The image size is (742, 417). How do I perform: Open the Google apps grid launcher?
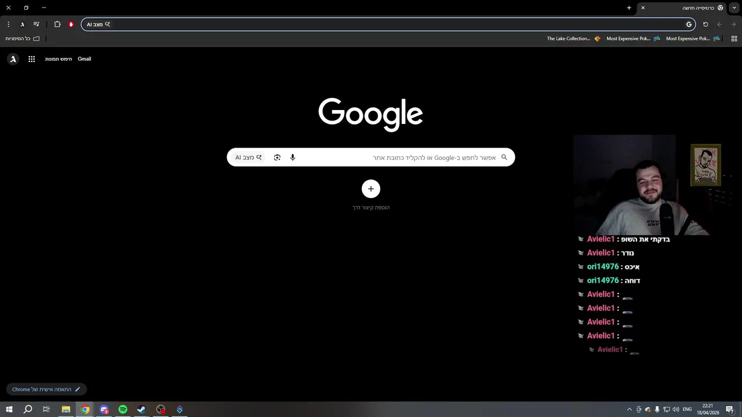(x=32, y=59)
